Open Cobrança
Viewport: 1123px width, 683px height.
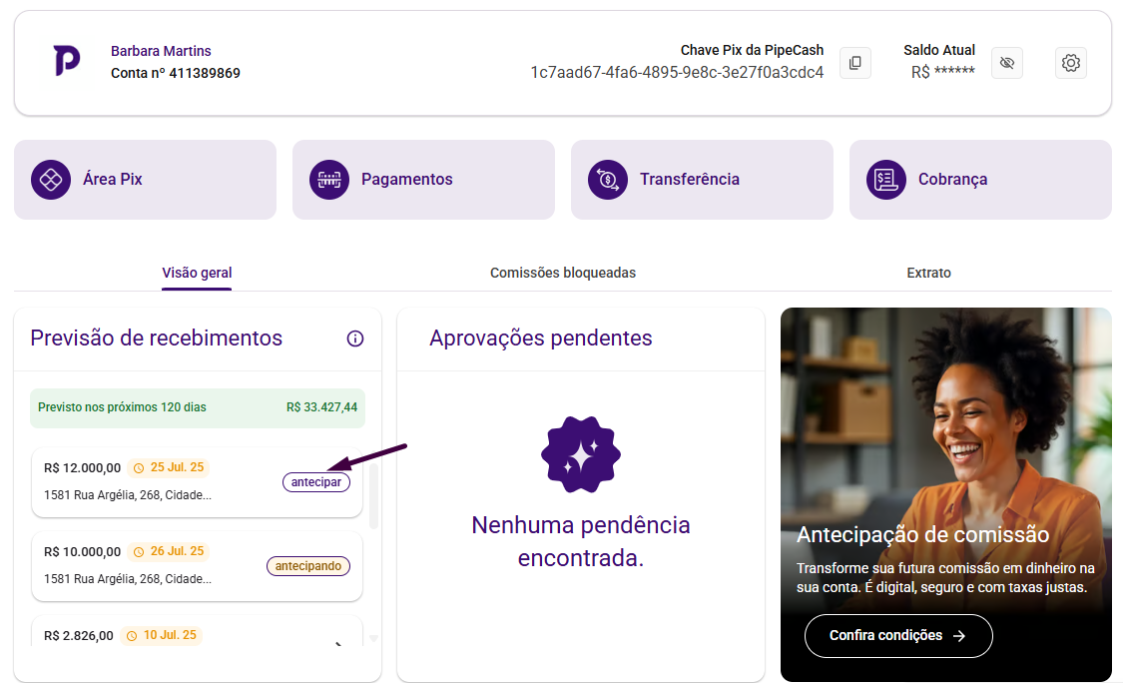pos(980,180)
